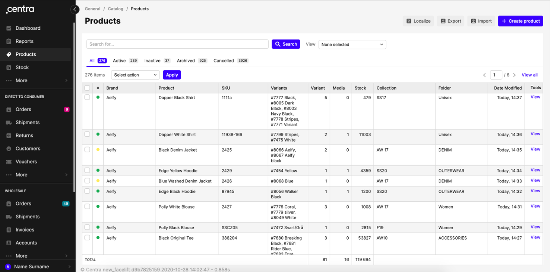Click the Dashboard icon in sidebar

9,28
